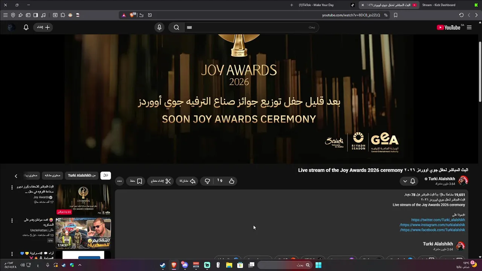The image size is (482, 271).
Task: Open the YouTube guide hamburger menu
Action: (469, 27)
